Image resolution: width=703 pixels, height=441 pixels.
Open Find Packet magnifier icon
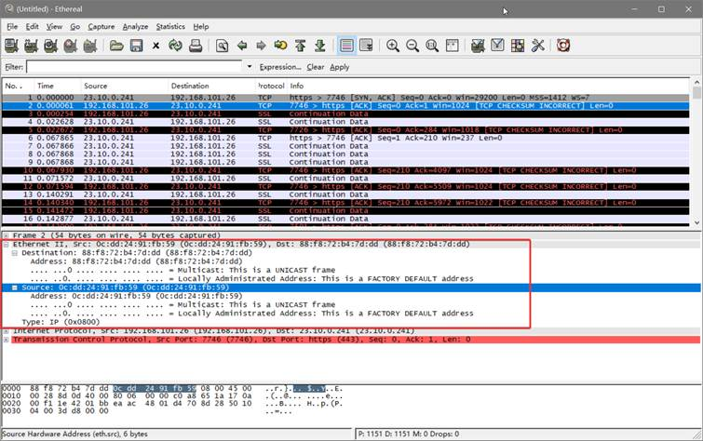[222, 46]
